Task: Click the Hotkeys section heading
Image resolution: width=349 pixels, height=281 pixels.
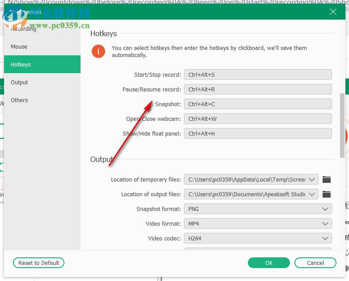Action: tap(103, 33)
